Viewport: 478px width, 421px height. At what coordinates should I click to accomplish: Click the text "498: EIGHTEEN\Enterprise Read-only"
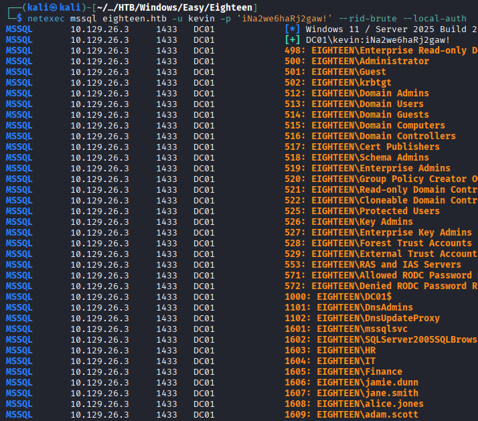coord(376,51)
